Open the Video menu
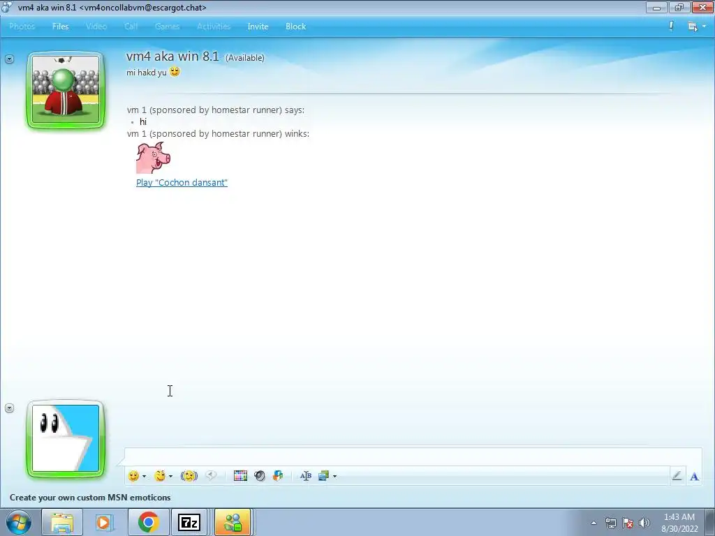715x536 pixels. tap(96, 27)
